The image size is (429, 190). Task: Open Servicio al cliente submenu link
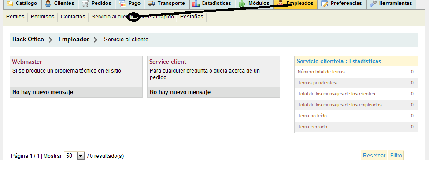click(x=112, y=17)
